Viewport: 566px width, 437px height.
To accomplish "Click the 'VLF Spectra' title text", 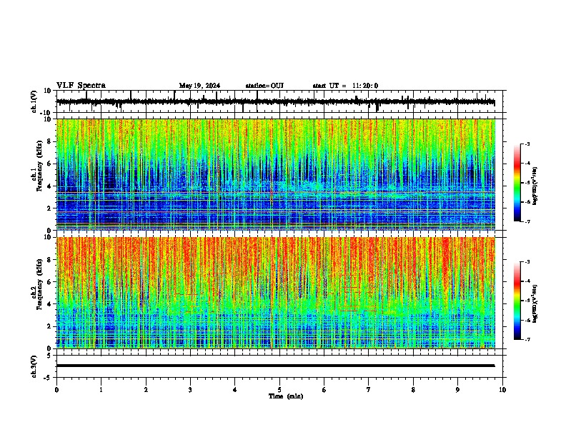I will pyautogui.click(x=81, y=85).
